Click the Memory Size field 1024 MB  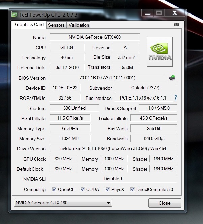70,139
